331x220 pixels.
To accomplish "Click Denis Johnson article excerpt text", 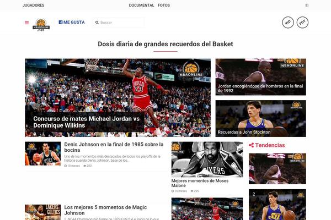I will click(x=113, y=158).
